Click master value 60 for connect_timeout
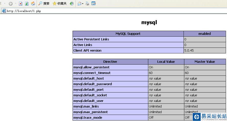 coord(187,73)
